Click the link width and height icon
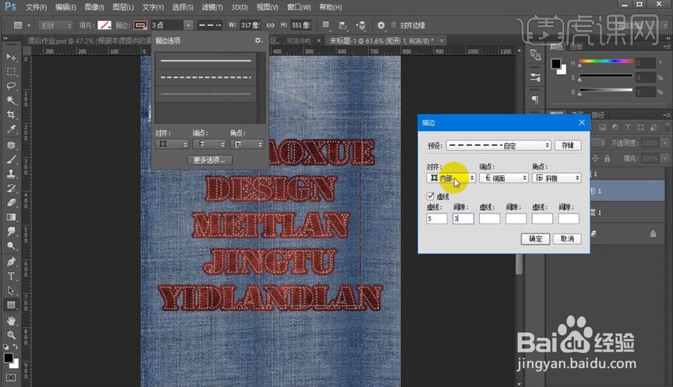Viewport: 673px width, 387px height. click(271, 25)
